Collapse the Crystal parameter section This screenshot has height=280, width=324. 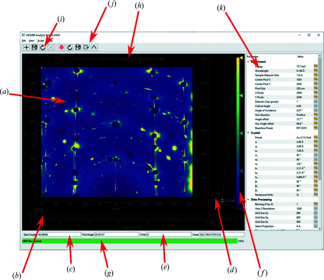[249, 133]
